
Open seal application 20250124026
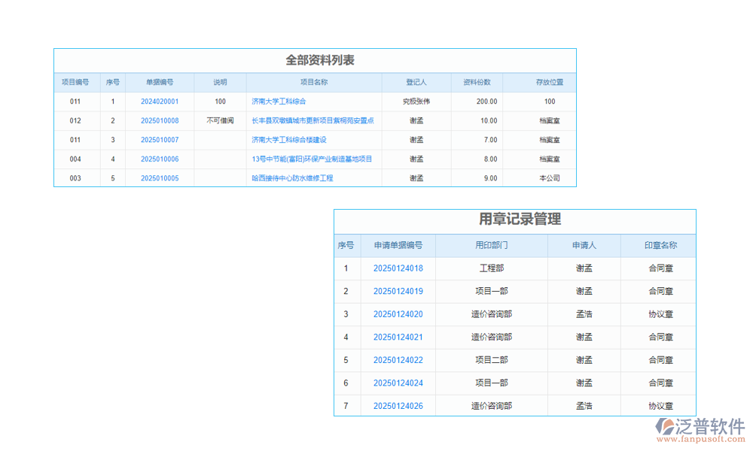point(398,405)
